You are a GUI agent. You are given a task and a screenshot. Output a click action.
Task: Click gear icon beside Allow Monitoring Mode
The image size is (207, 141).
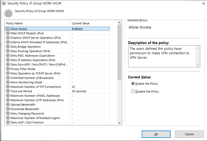8,82
